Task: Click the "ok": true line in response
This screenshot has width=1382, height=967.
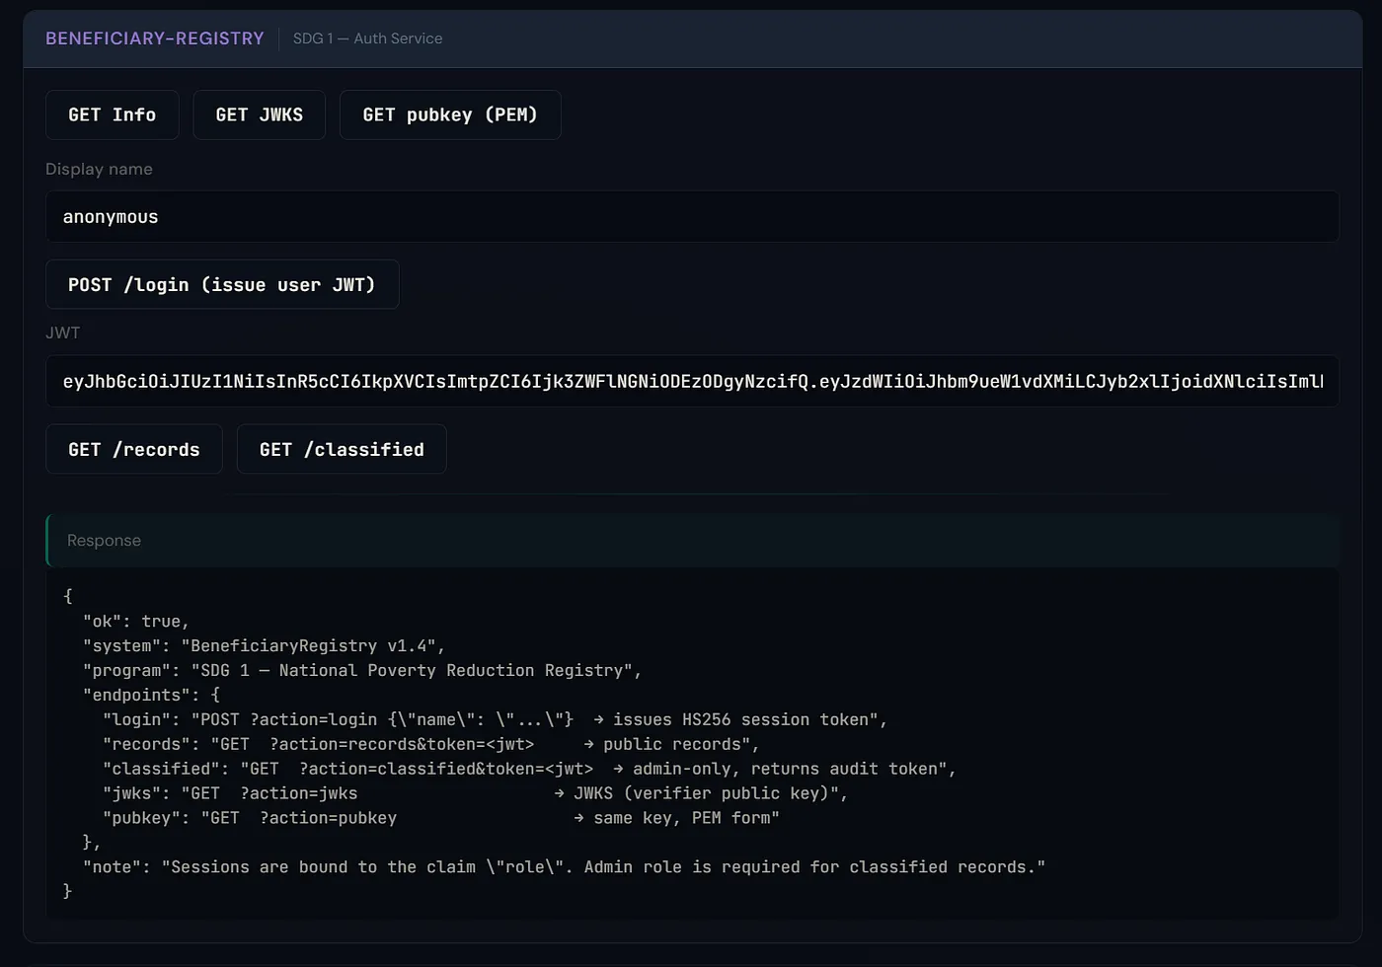Action: [136, 622]
